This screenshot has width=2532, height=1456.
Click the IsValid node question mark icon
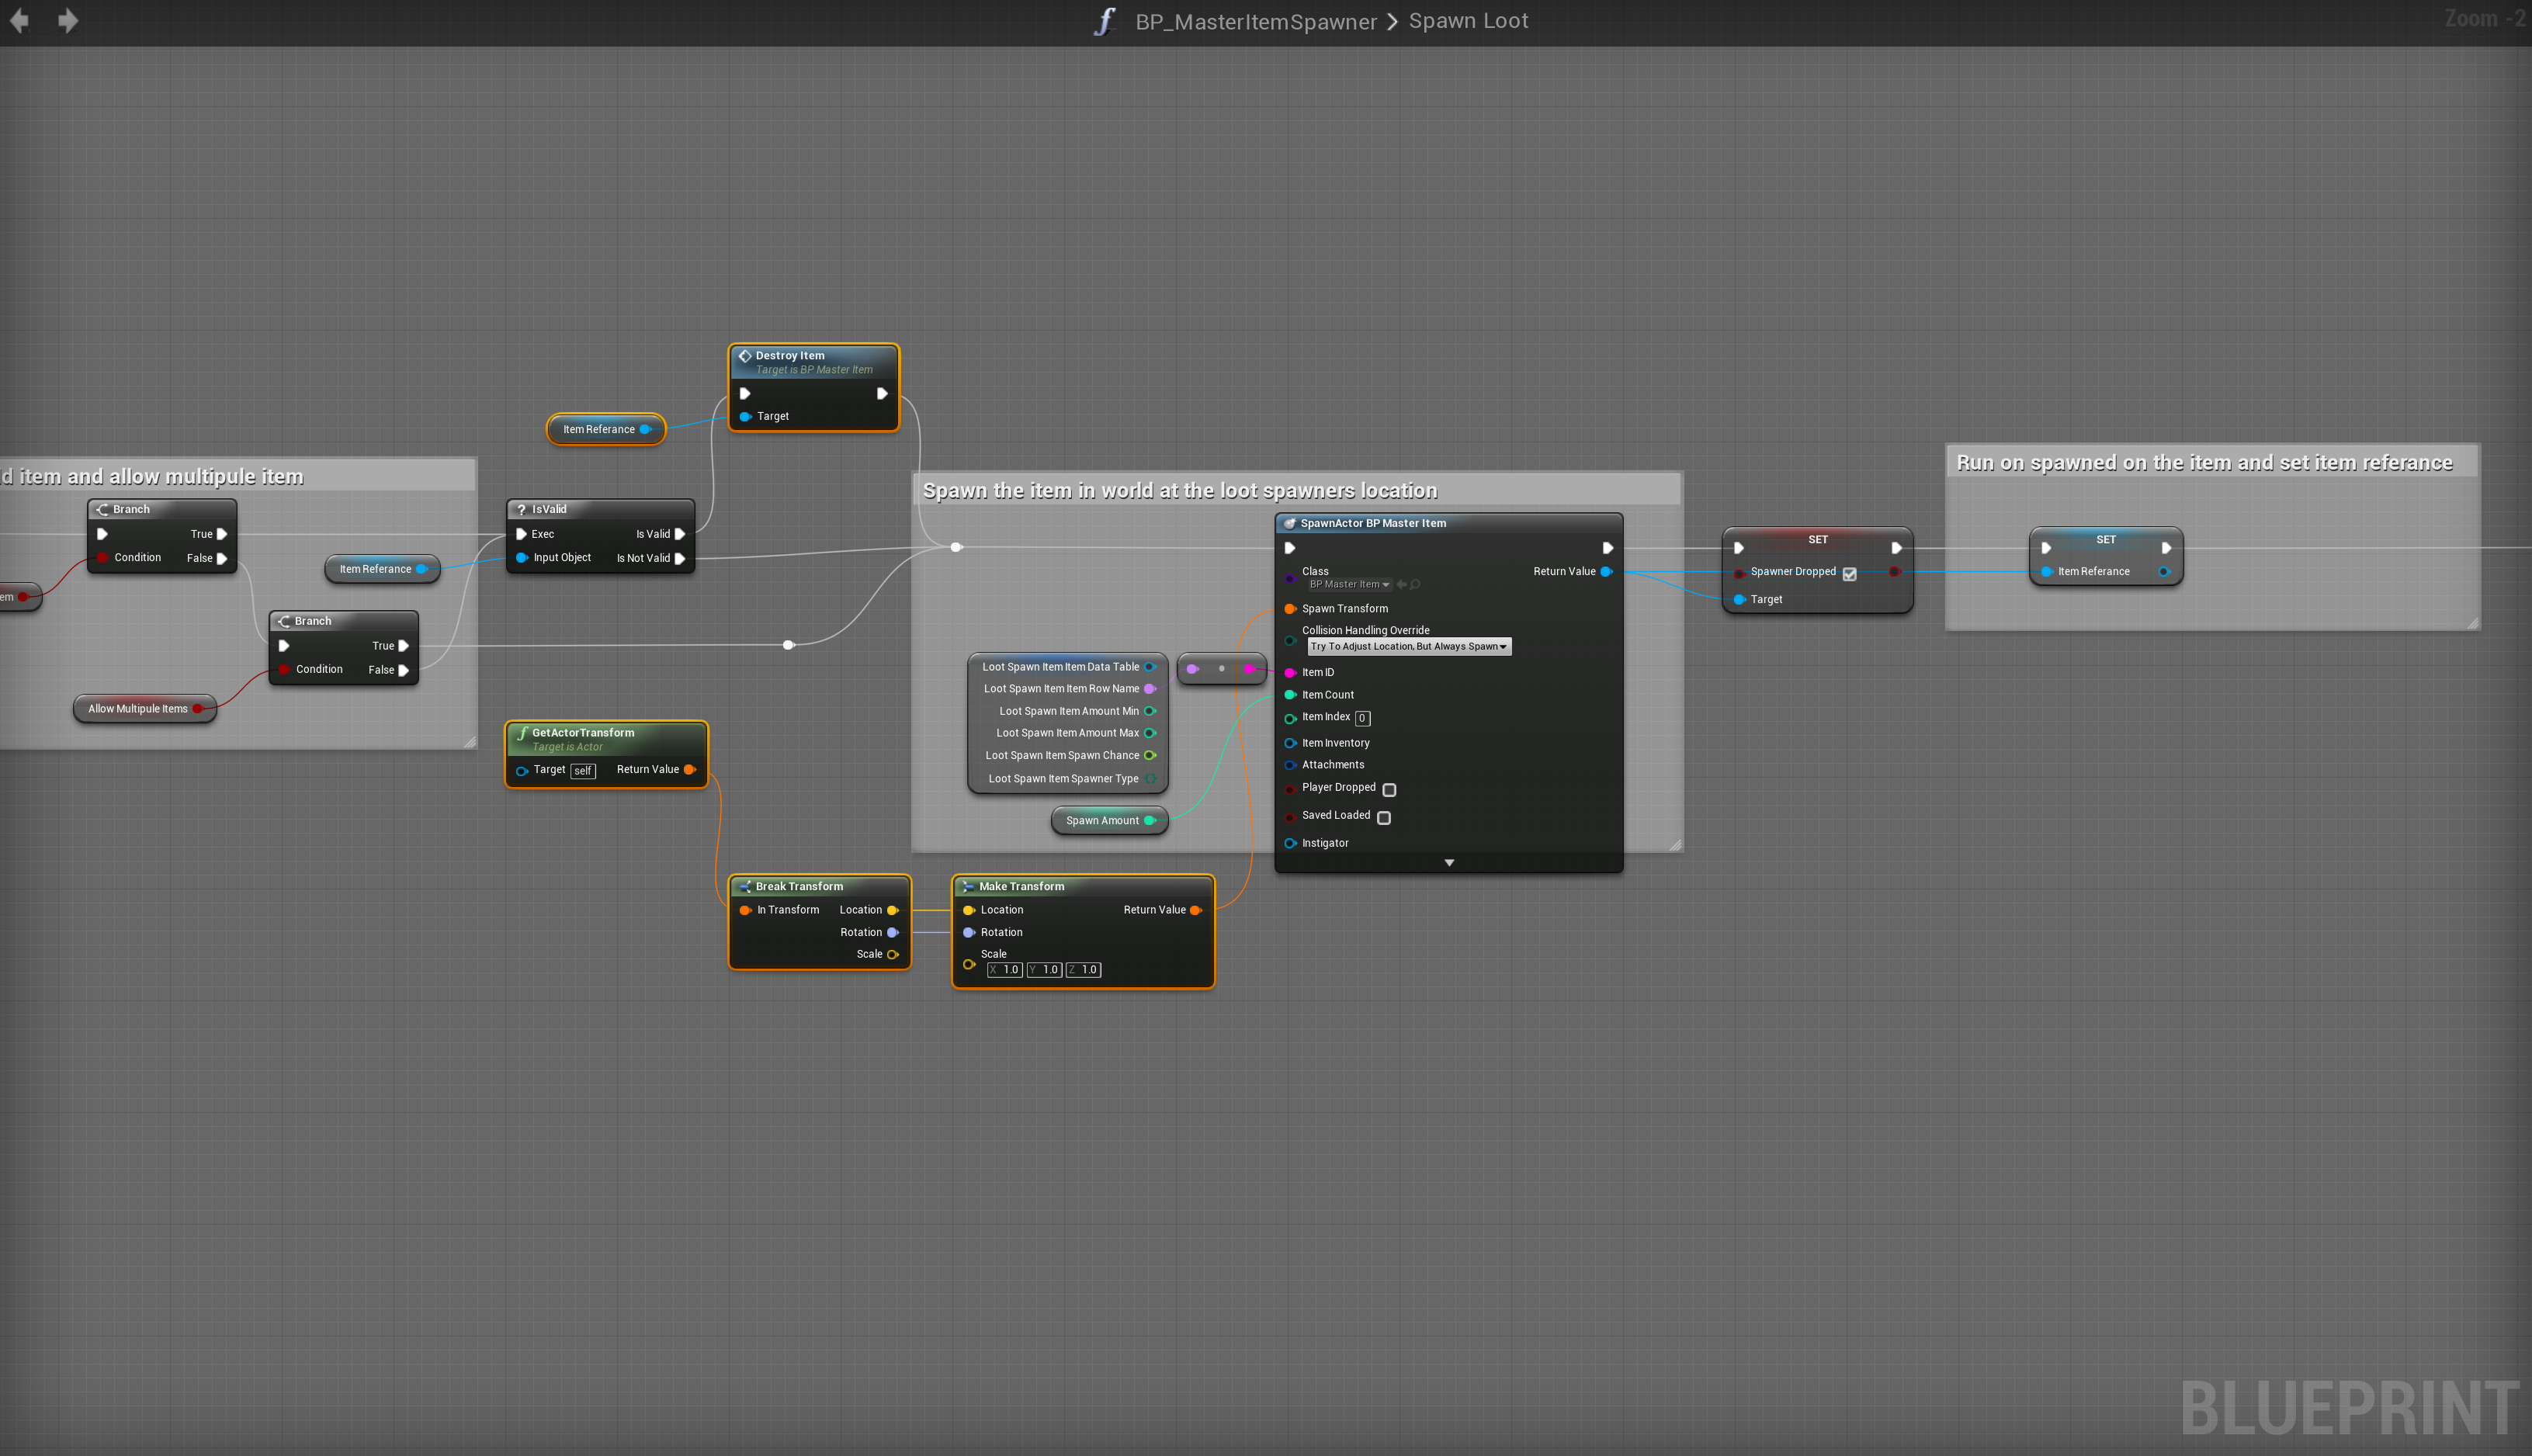tap(521, 509)
